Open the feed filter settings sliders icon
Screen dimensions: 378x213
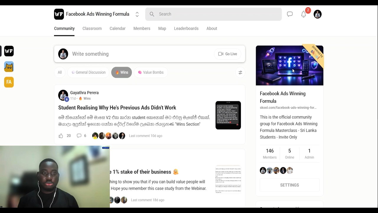(x=240, y=72)
